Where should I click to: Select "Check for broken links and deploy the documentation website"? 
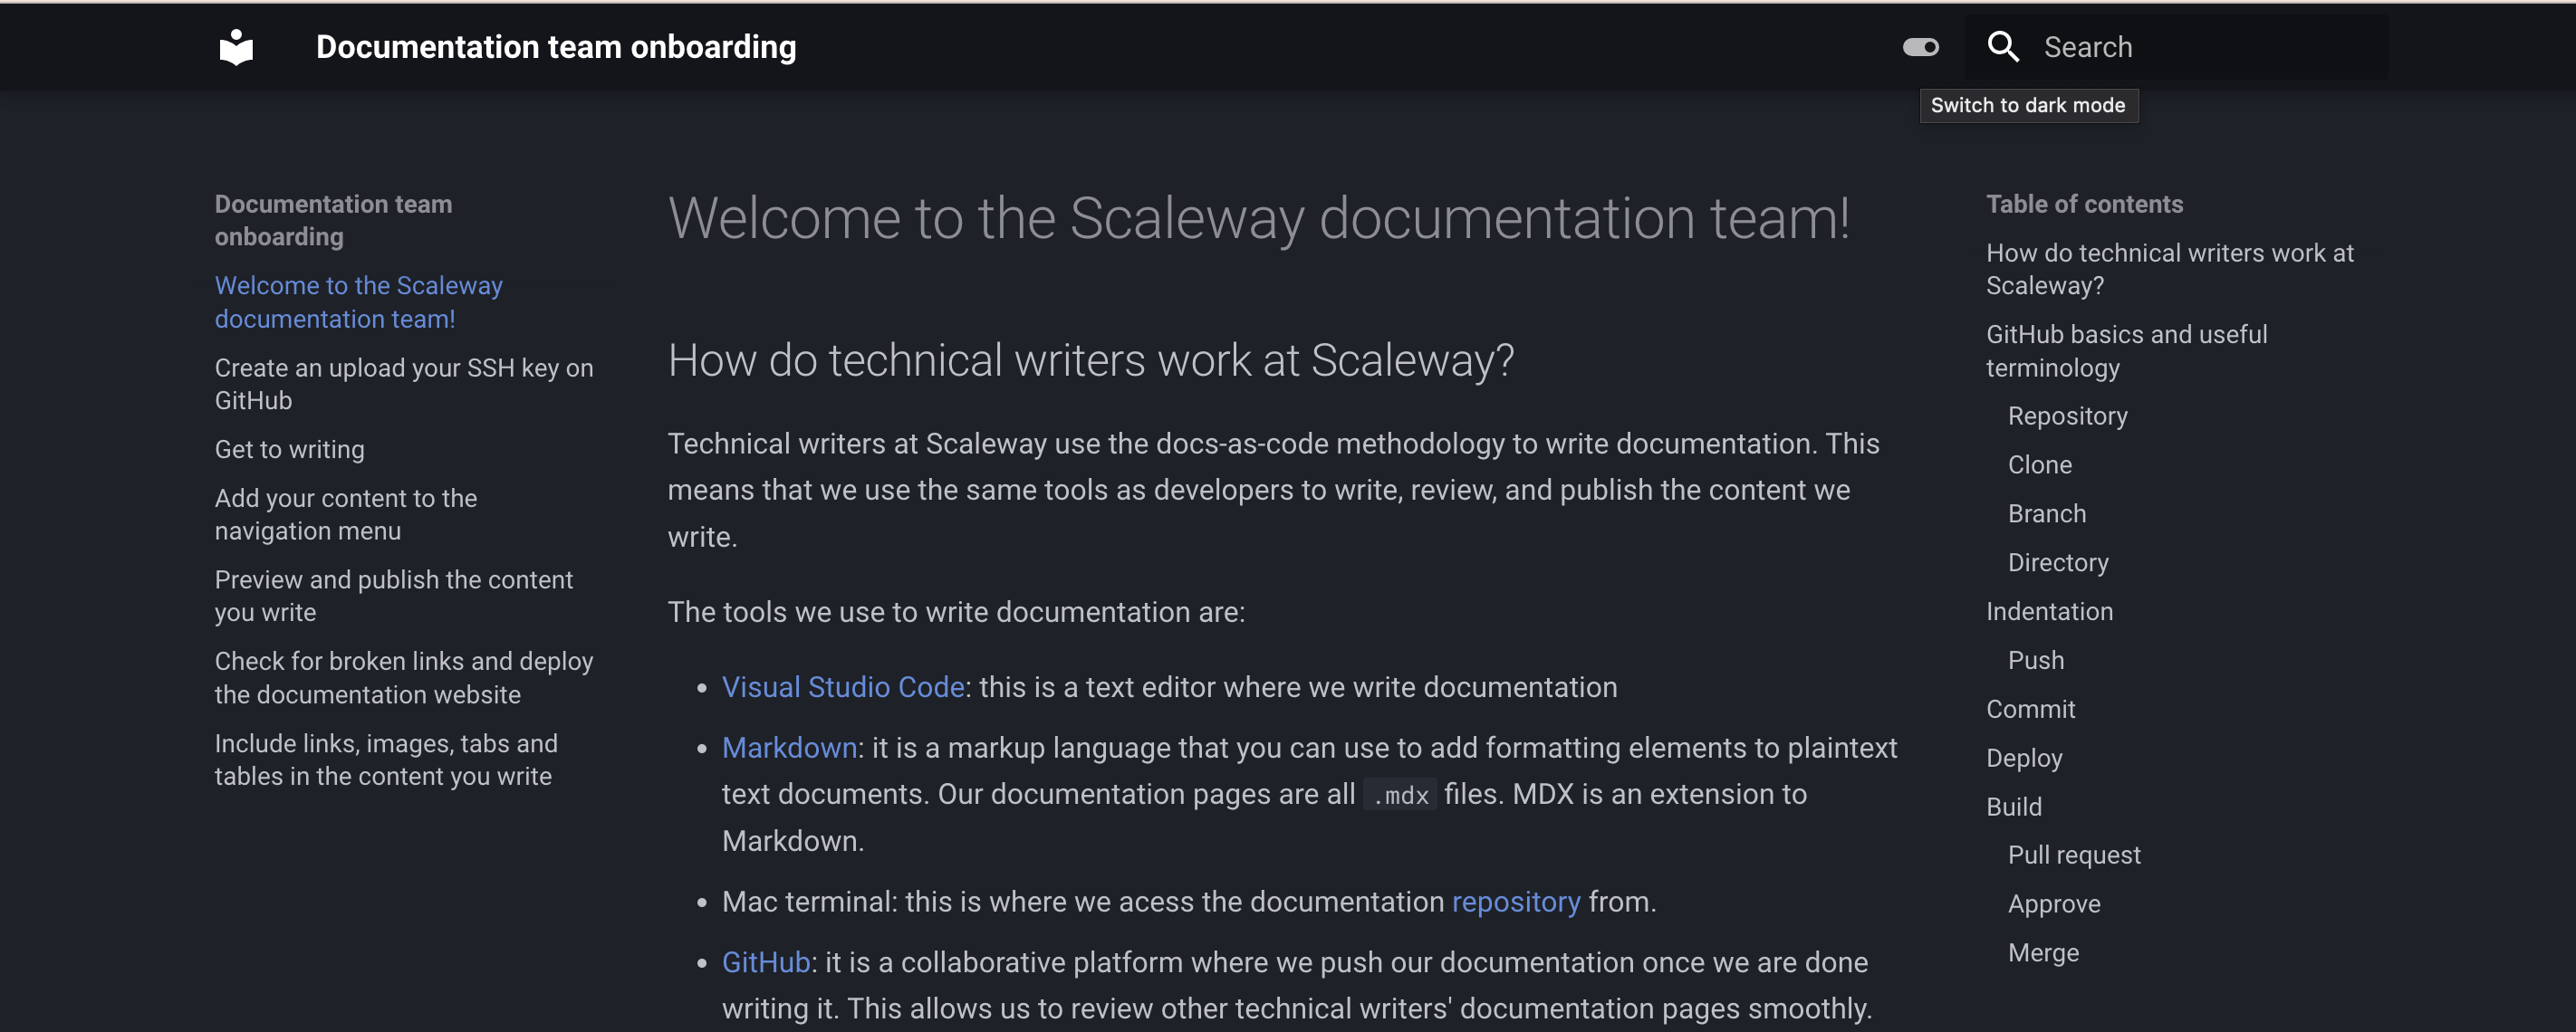pos(403,677)
